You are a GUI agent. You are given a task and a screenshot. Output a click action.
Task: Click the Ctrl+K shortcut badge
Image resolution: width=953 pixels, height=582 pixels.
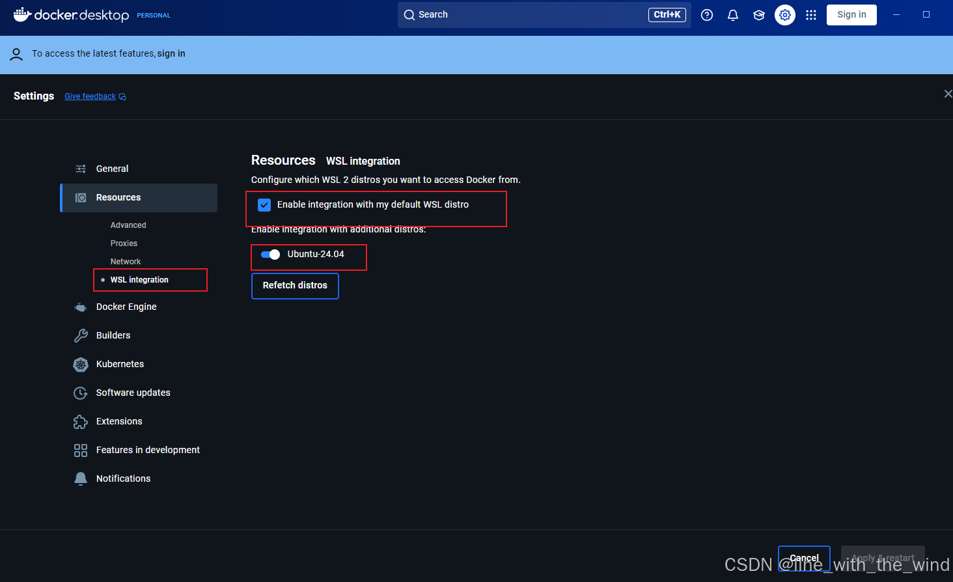667,15
